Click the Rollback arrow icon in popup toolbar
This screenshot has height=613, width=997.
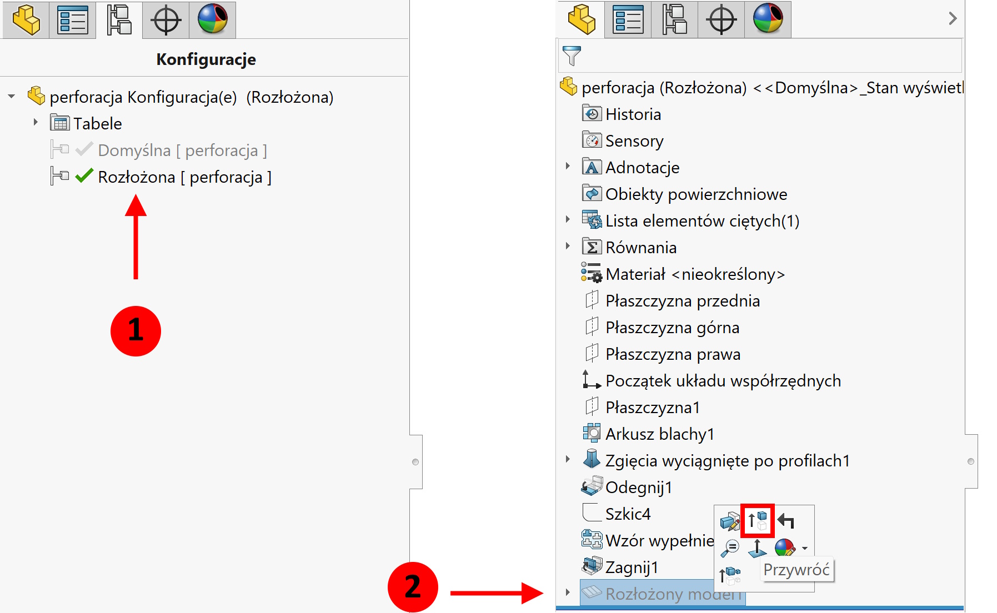[x=786, y=521]
